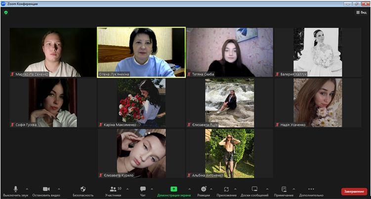Click muted mic icon by Тетяна Скиба
This screenshot has height=199, width=371.
click(189, 74)
